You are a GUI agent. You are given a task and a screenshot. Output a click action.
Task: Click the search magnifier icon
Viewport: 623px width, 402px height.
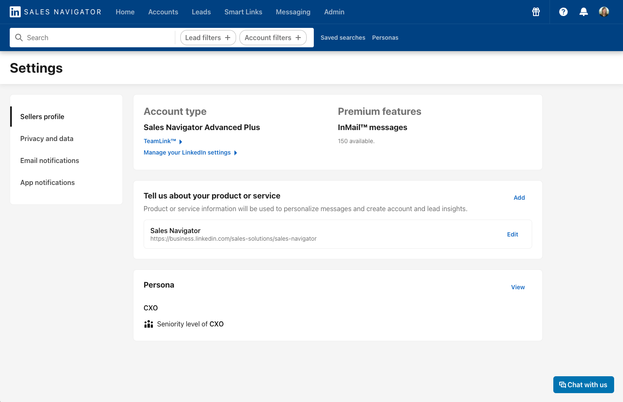[x=19, y=38]
